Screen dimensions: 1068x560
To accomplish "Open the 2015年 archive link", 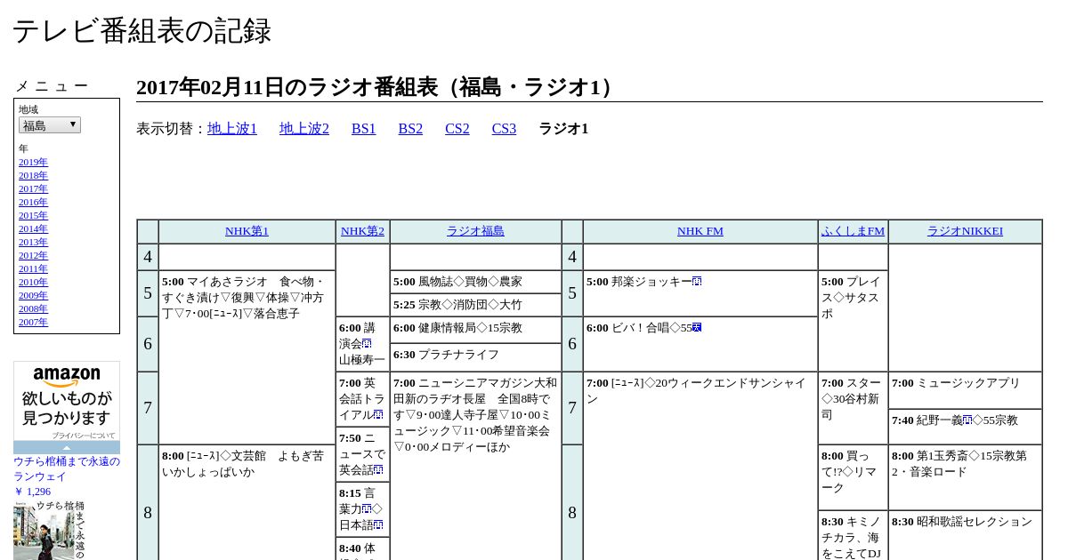I will coord(33,215).
